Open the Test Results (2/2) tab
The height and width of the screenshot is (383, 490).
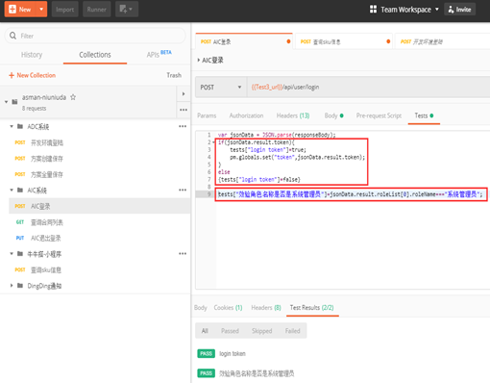pos(312,308)
